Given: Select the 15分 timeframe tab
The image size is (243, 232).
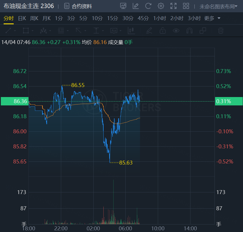Looking at the screenshot, I should [x=113, y=18].
